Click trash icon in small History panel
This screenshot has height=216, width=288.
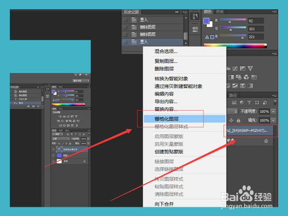point(38,106)
